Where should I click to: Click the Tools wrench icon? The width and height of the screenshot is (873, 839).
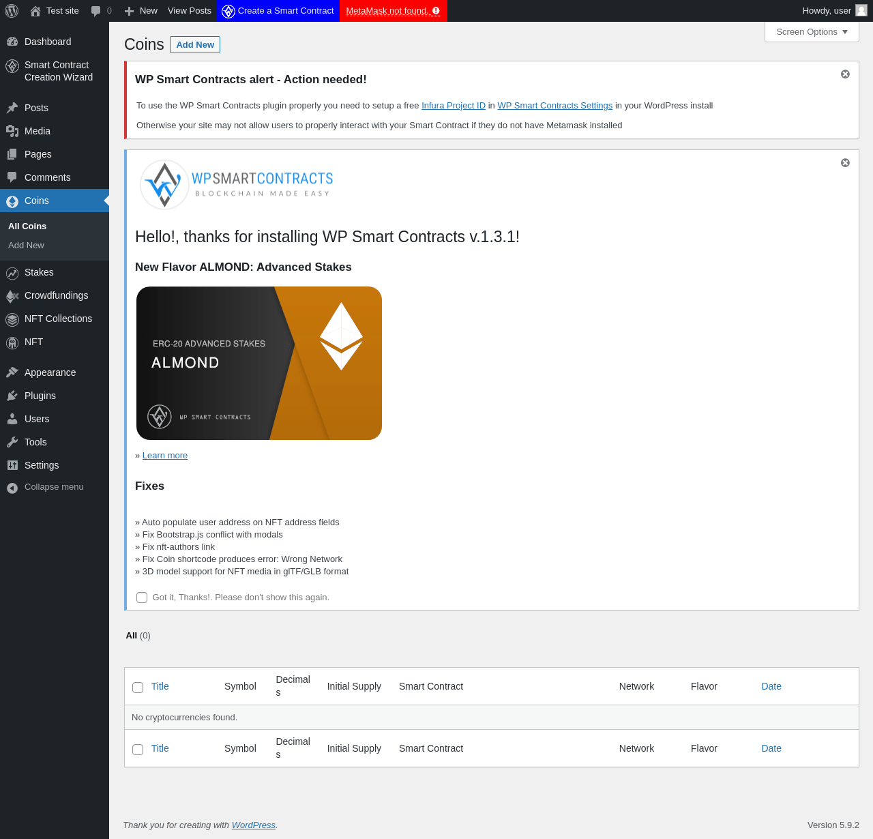12,442
